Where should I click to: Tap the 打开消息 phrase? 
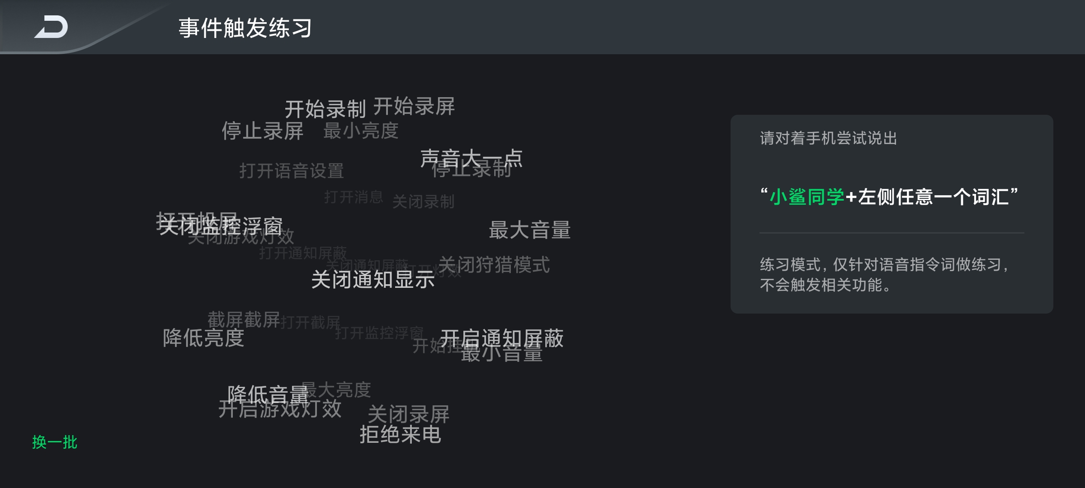point(354,197)
